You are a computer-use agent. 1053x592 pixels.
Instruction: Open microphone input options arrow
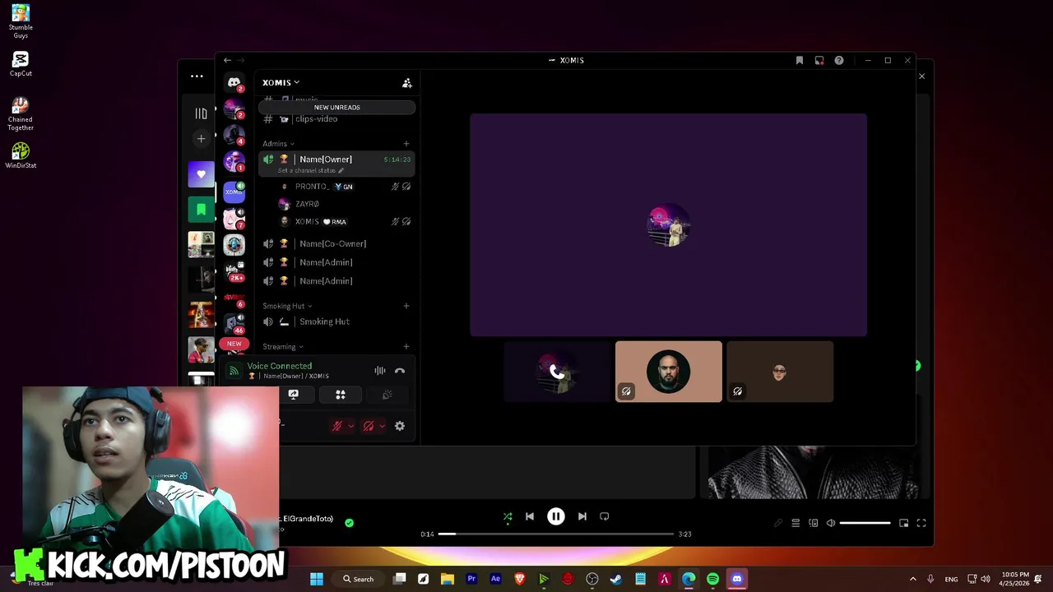pos(351,426)
